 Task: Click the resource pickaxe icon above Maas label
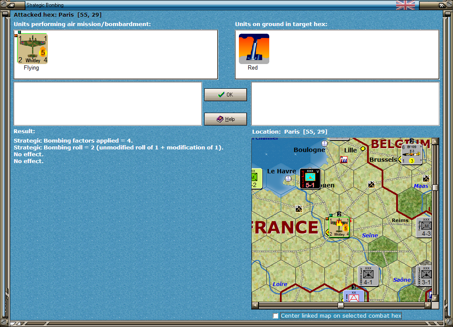pyautogui.click(x=426, y=178)
